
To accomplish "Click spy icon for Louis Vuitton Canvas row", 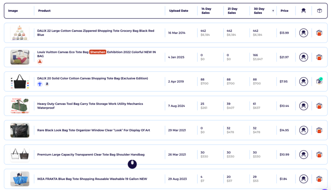I will click(x=304, y=57).
